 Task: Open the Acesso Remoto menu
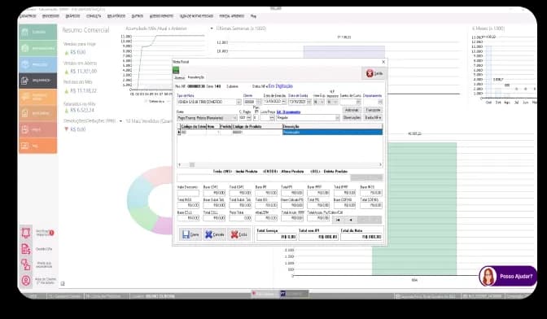coord(161,16)
